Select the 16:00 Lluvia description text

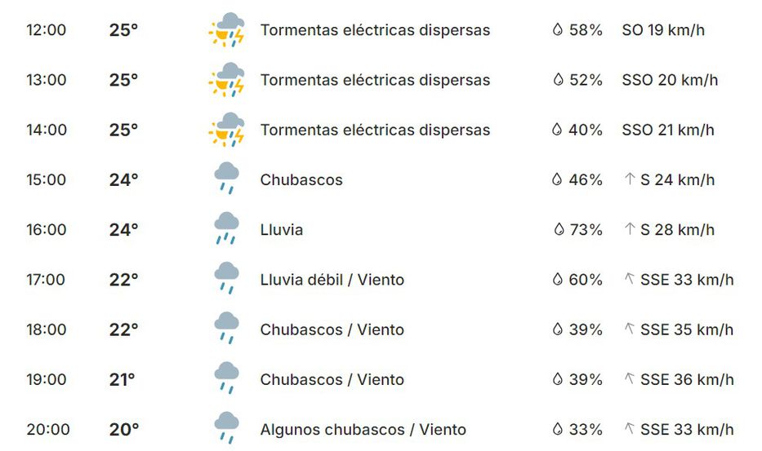click(x=282, y=230)
